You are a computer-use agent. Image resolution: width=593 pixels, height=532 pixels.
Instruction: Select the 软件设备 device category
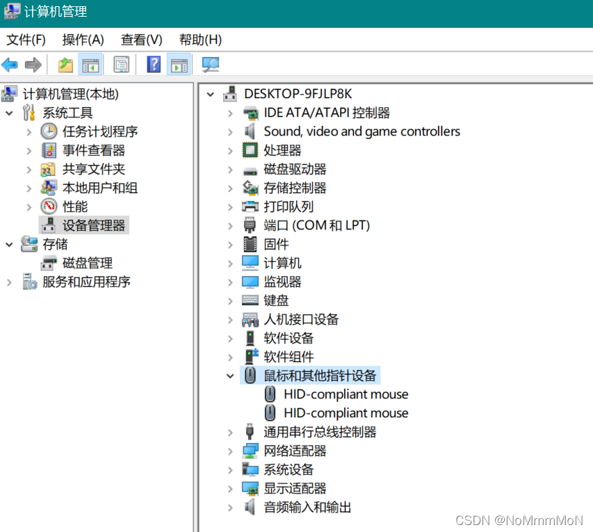point(289,338)
